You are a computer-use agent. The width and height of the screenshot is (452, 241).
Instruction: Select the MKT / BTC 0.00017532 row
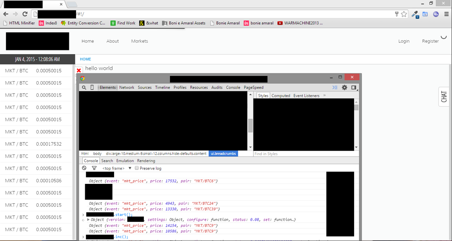coord(37,144)
